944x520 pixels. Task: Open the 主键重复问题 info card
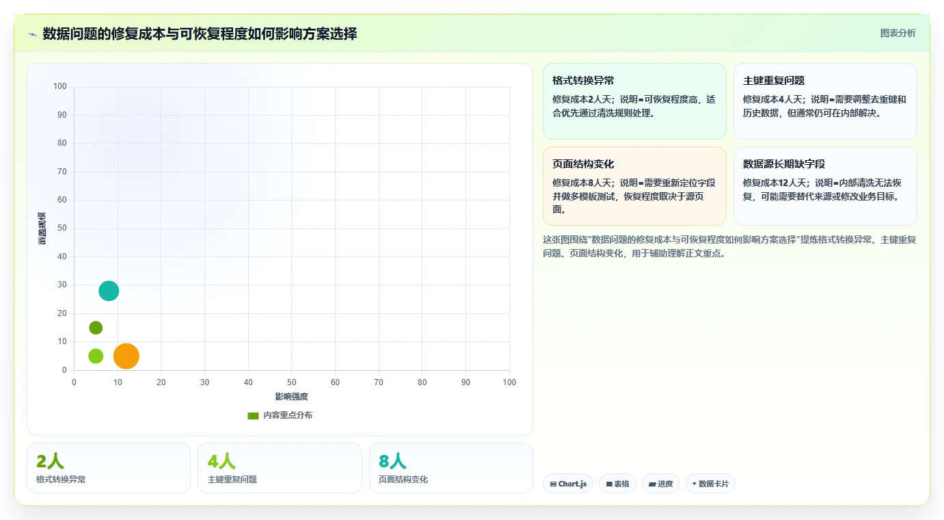pos(825,101)
